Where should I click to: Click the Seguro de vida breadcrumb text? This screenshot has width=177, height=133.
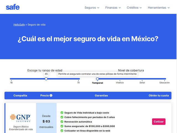pos(37,25)
